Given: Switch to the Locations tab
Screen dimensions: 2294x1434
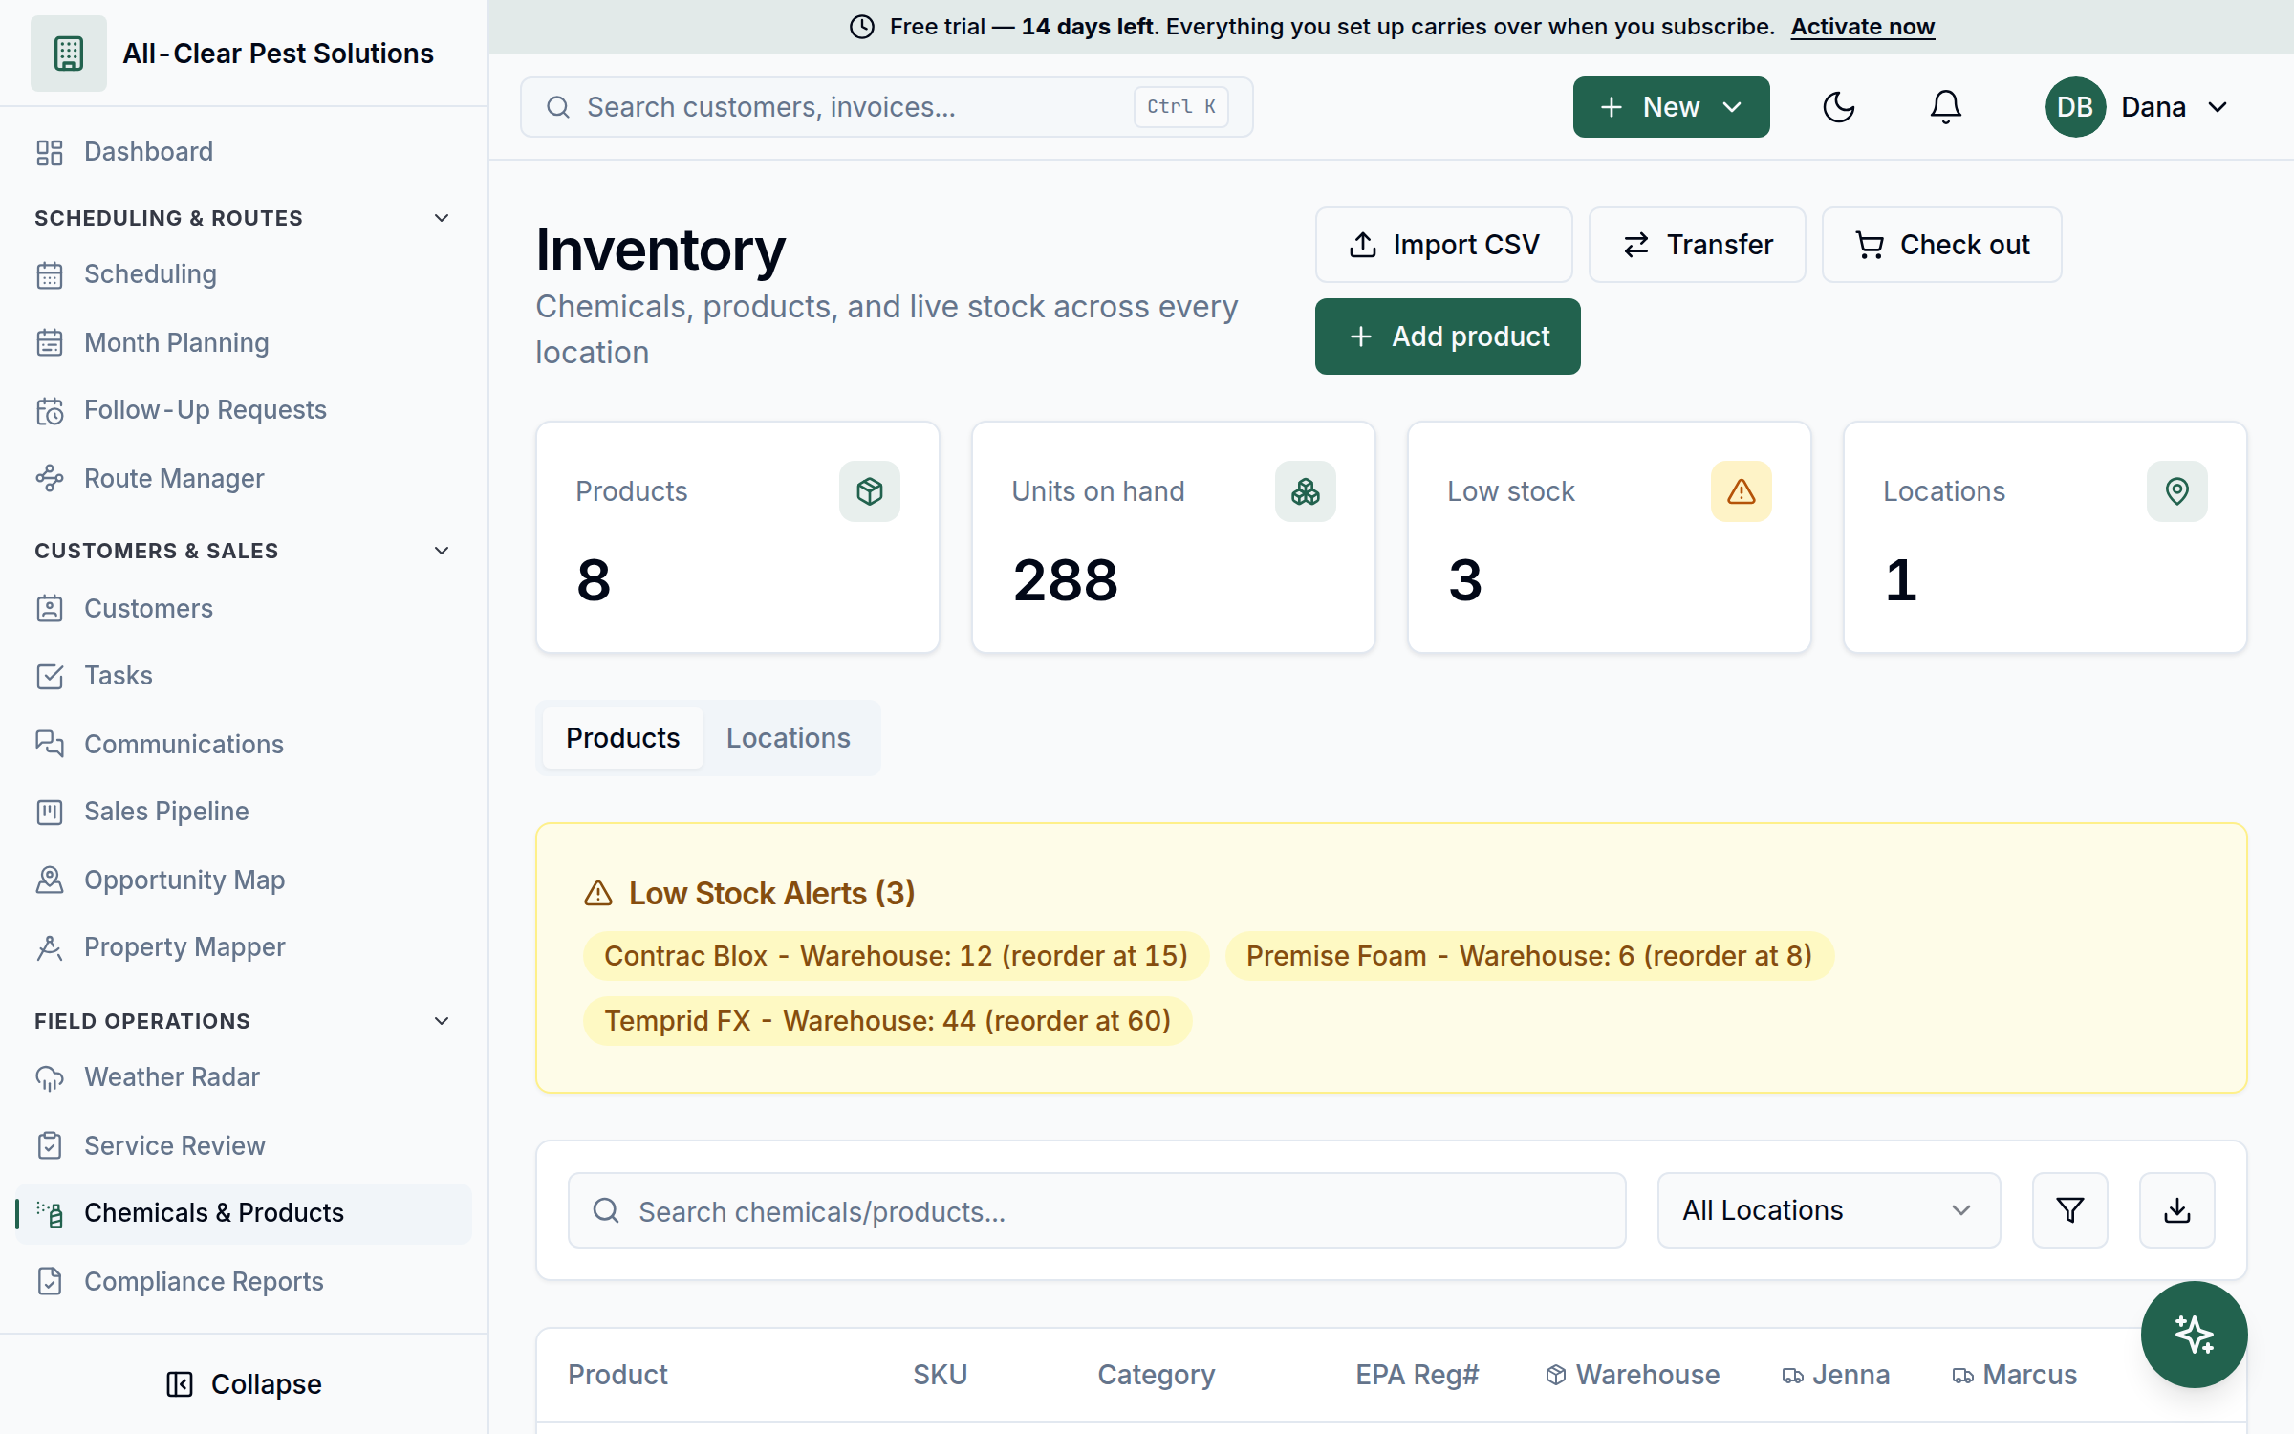Looking at the screenshot, I should (788, 738).
